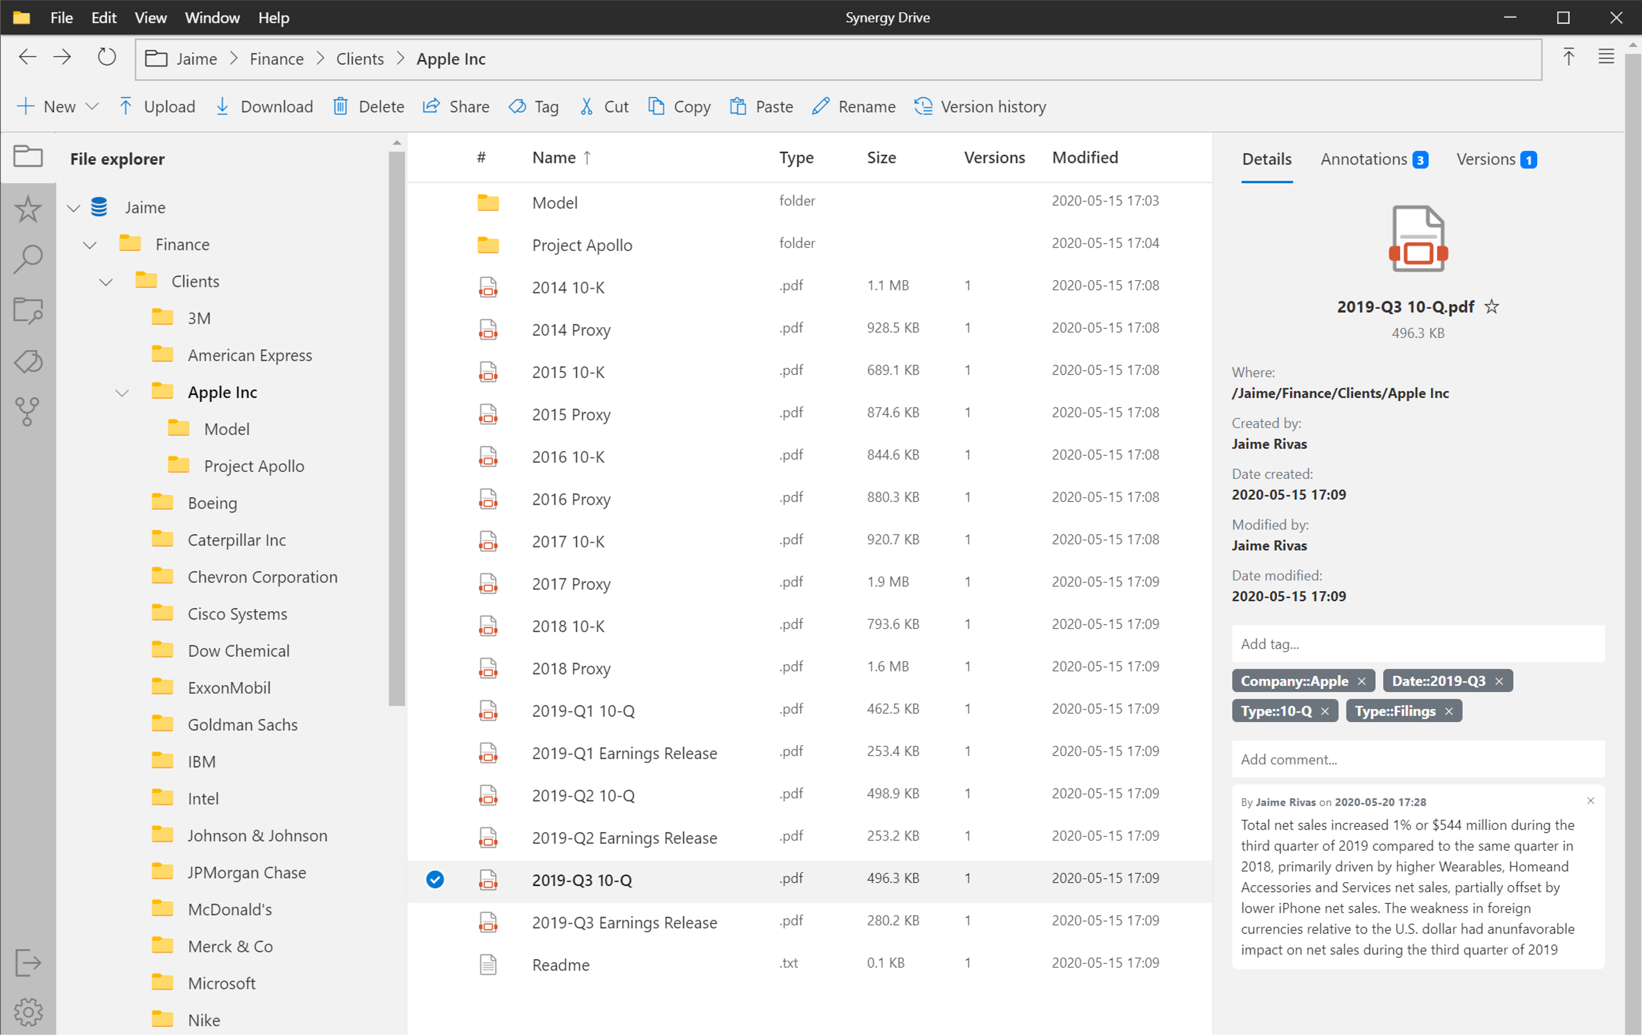Open the View menu
This screenshot has width=1642, height=1035.
pos(150,18)
